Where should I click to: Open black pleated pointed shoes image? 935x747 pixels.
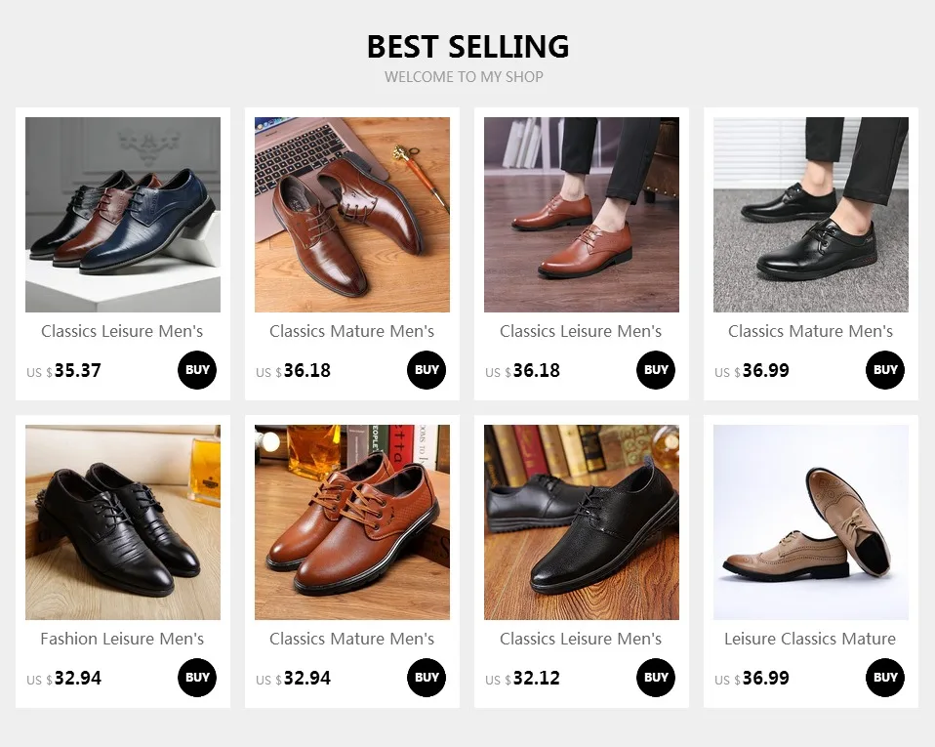pyautogui.click(x=123, y=522)
